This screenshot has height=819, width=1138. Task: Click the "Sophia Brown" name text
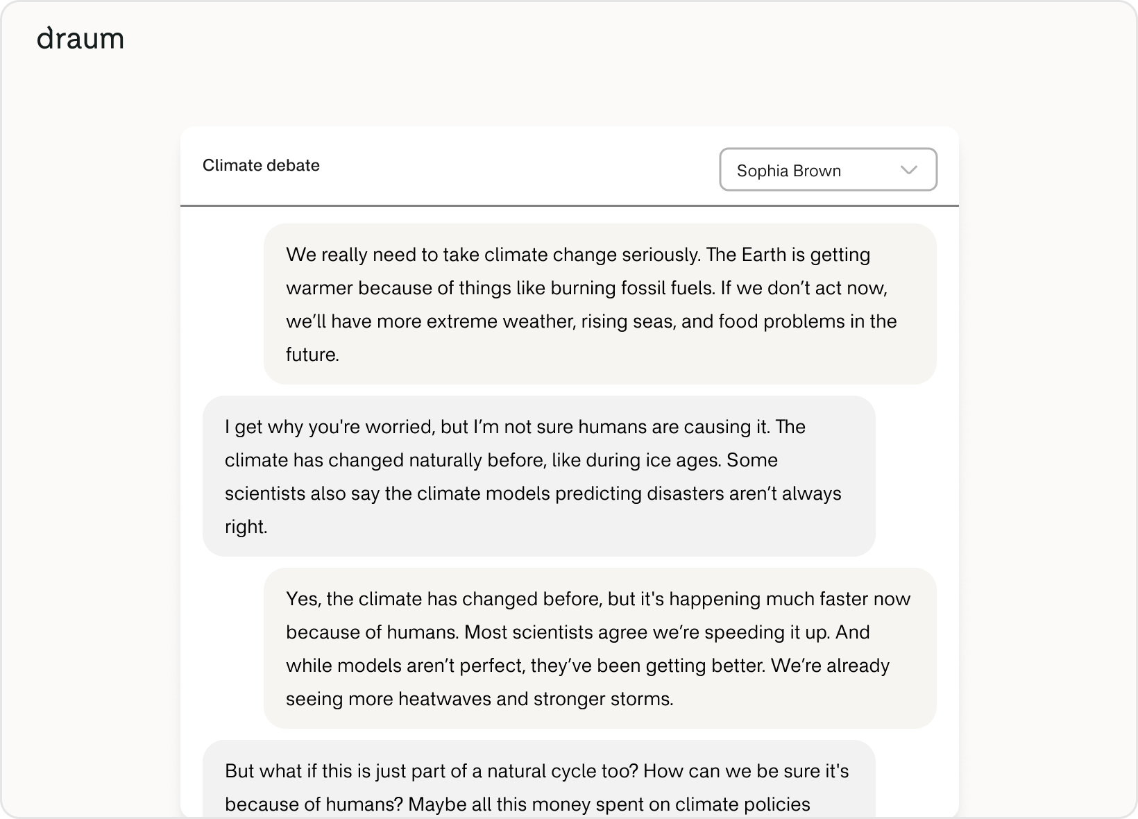(788, 171)
